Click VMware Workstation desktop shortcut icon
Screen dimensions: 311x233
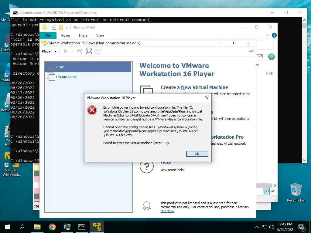click(x=12, y=164)
